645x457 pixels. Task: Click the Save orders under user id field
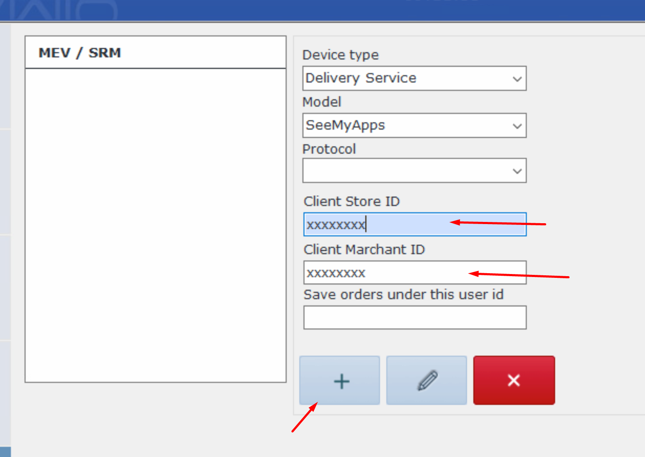[415, 318]
